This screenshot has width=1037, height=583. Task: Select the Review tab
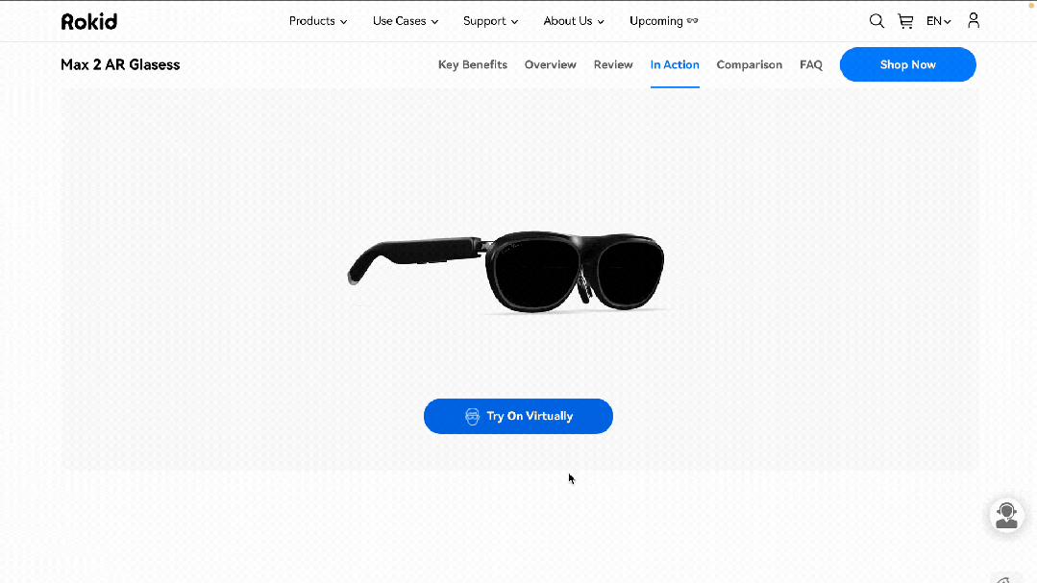613,65
